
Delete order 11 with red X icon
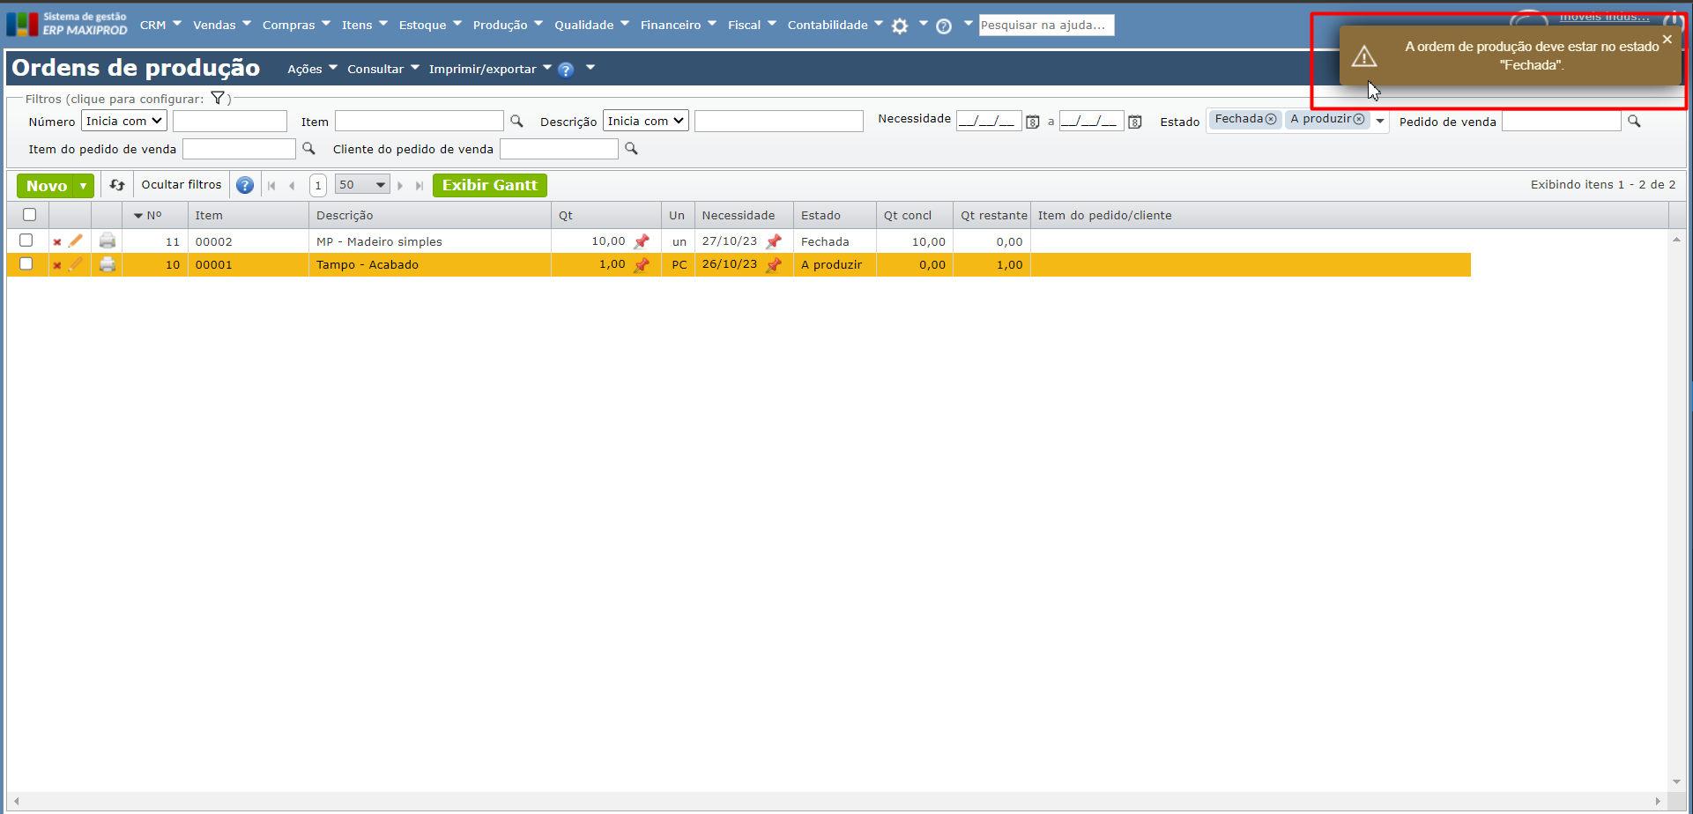tap(57, 242)
